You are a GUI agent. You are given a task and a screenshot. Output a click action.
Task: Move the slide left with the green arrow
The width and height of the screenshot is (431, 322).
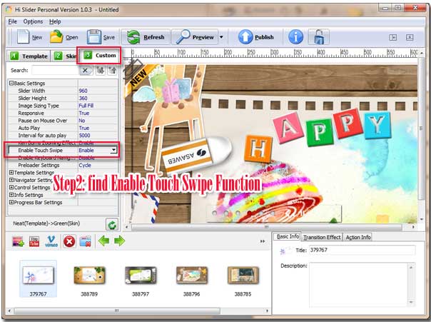(x=103, y=241)
